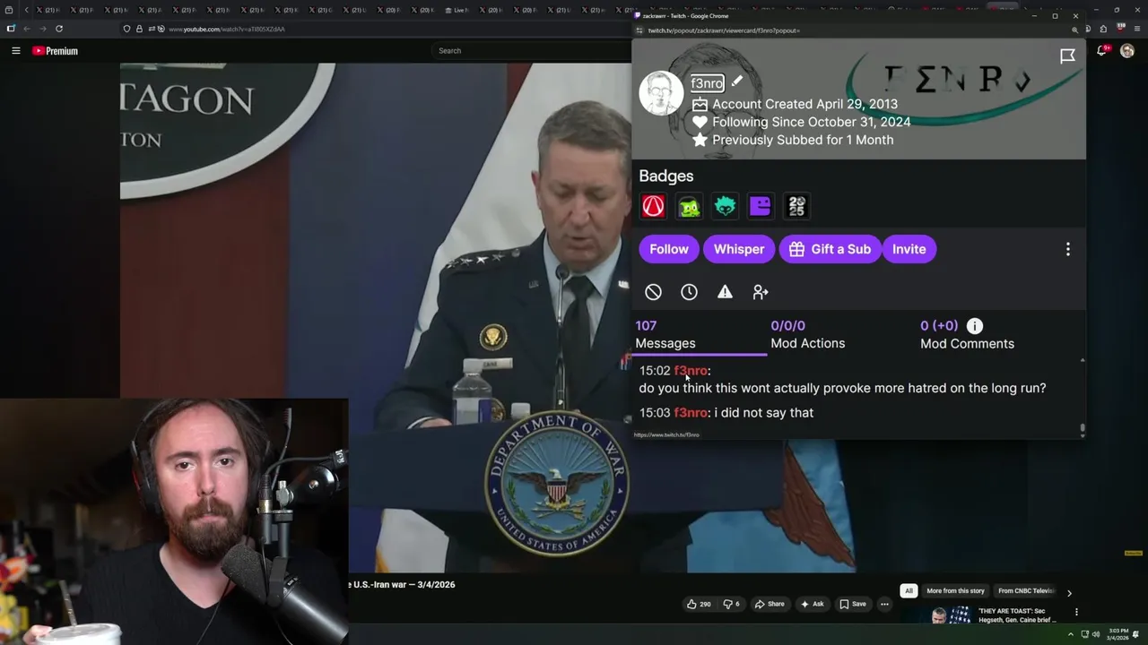Switch to the Mod Actions tab

pyautogui.click(x=807, y=334)
